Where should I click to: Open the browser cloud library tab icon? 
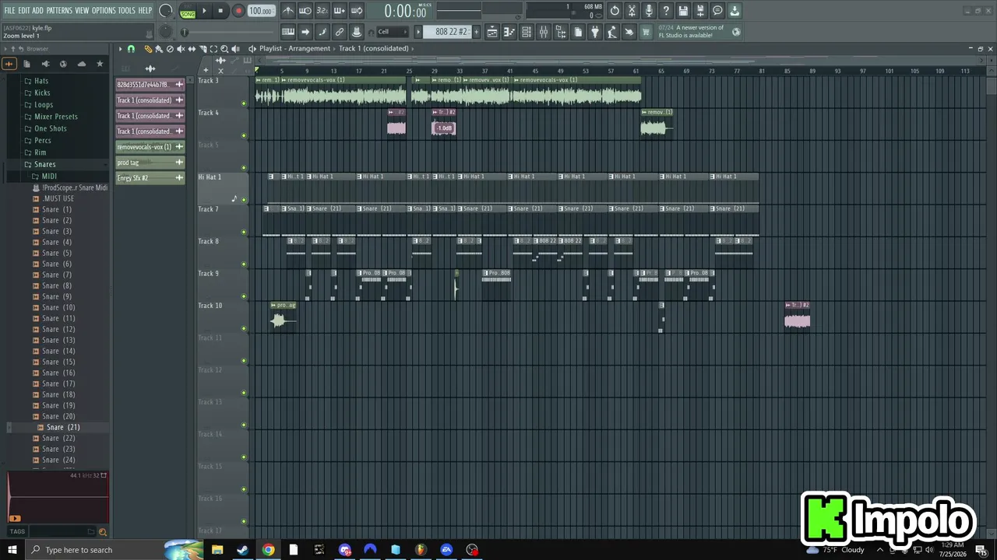coord(82,64)
